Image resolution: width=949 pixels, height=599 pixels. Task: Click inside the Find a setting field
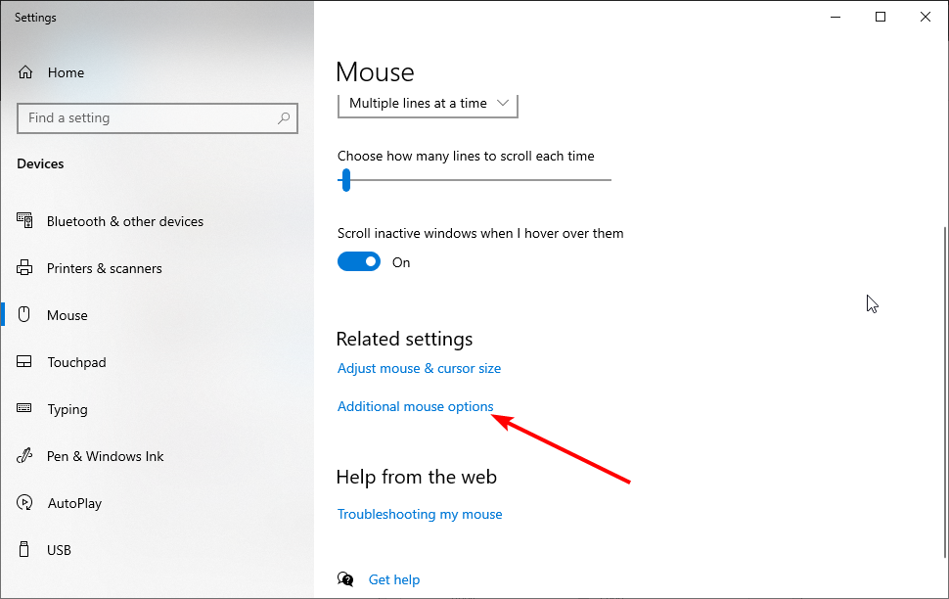[x=158, y=118]
